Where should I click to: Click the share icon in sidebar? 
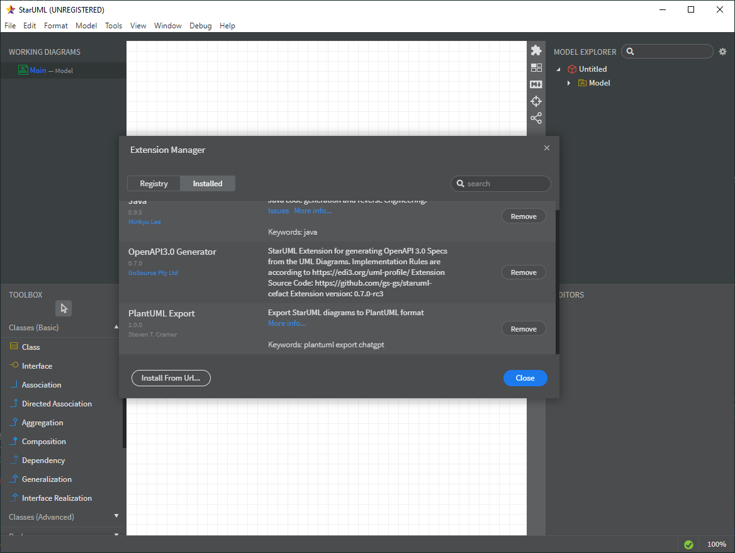536,118
